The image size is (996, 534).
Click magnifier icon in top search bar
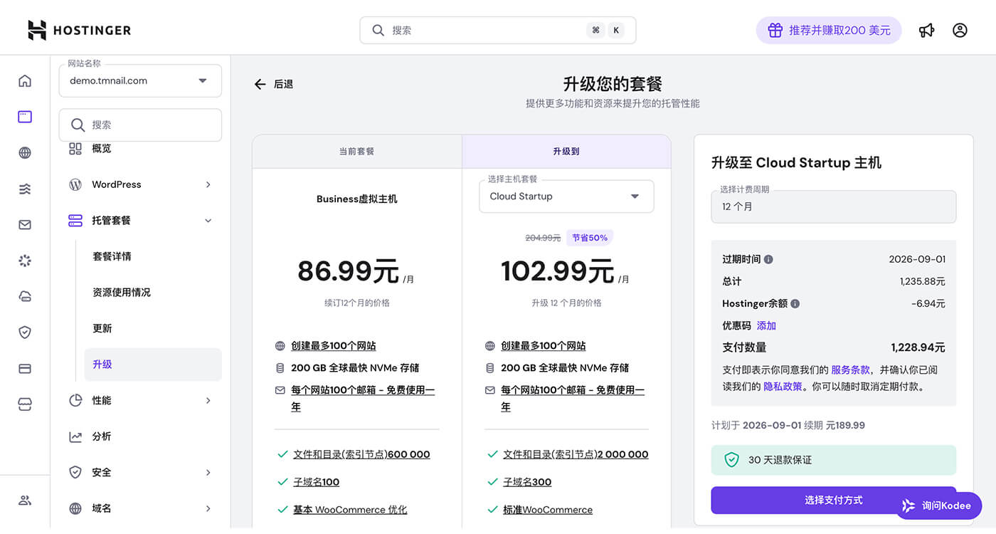(x=378, y=31)
